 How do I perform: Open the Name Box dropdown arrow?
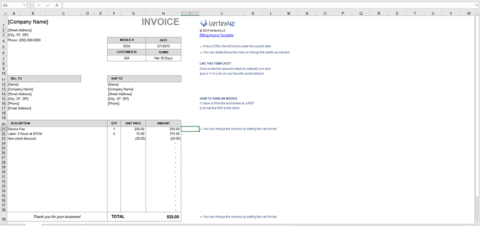point(24,5)
